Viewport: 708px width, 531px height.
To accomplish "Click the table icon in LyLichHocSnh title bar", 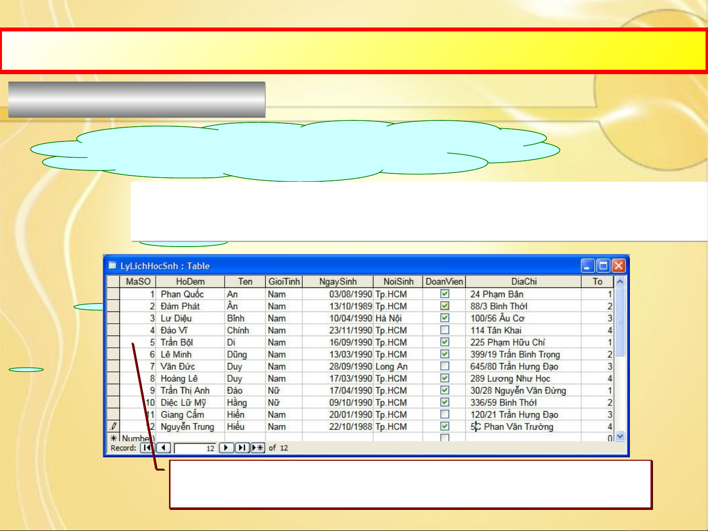I will [113, 266].
